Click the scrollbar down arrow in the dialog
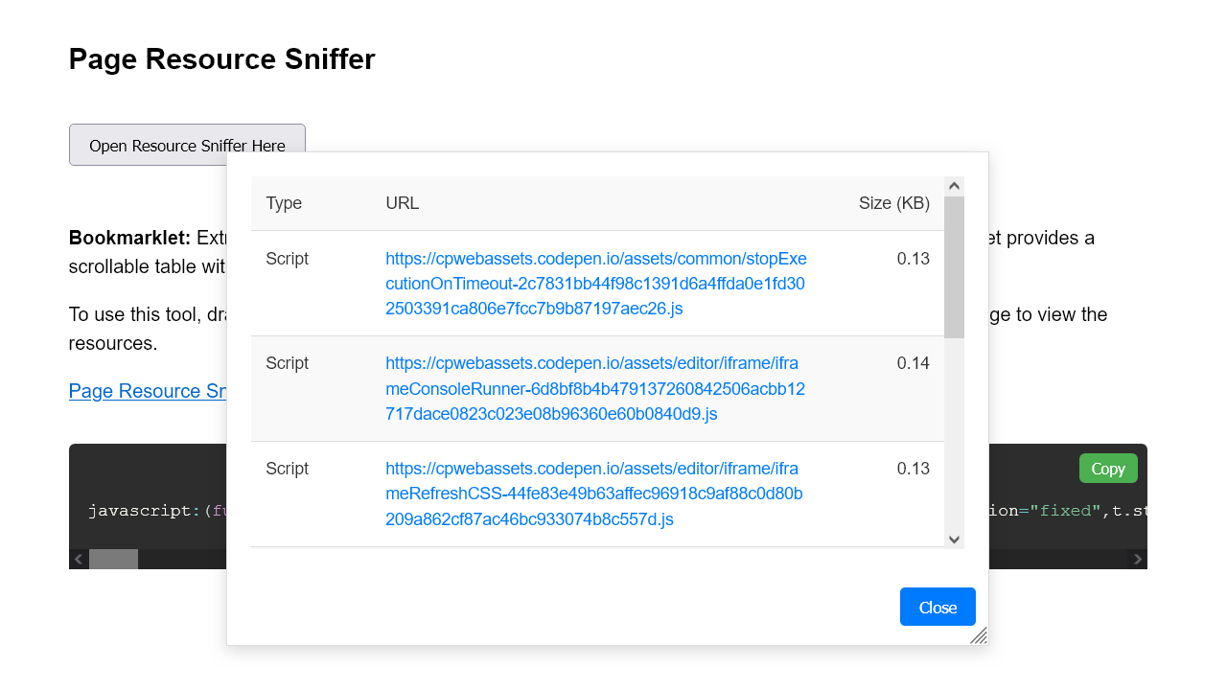This screenshot has width=1227, height=690. pyautogui.click(x=954, y=539)
